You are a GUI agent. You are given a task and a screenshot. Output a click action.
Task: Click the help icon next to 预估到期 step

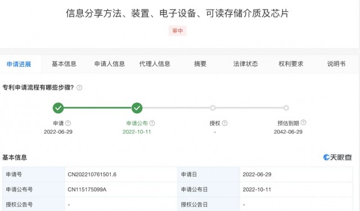303,122
